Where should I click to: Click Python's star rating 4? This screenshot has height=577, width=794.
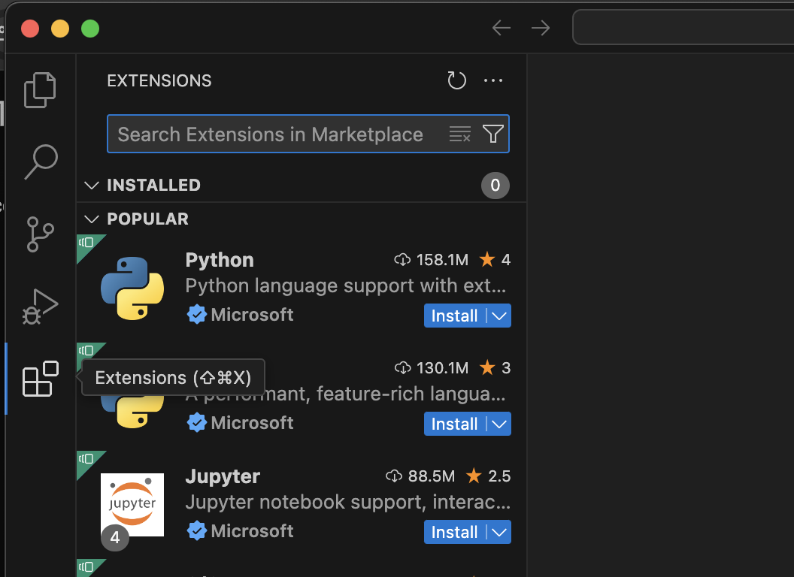[x=495, y=260]
